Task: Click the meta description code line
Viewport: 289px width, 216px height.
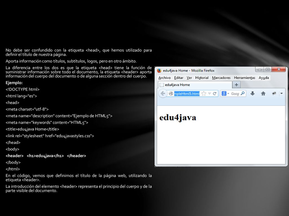Action: pos(59,116)
